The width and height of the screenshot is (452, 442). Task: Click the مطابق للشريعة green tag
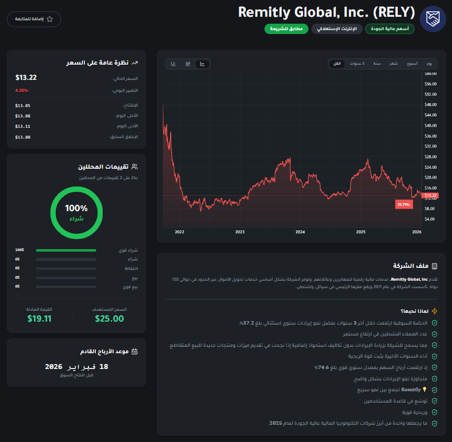pyautogui.click(x=286, y=29)
